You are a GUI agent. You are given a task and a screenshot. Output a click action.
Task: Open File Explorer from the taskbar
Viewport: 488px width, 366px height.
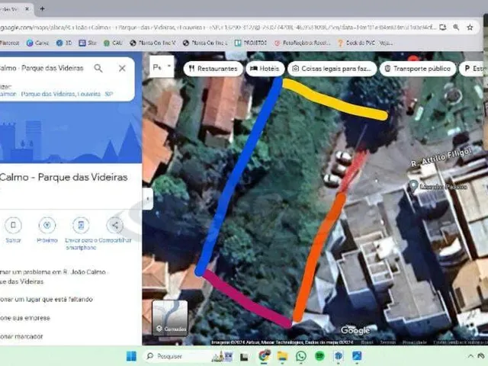[282, 356]
